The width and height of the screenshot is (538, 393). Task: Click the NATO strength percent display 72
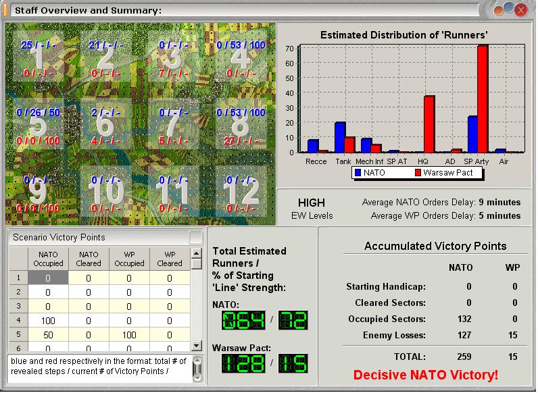coord(293,320)
